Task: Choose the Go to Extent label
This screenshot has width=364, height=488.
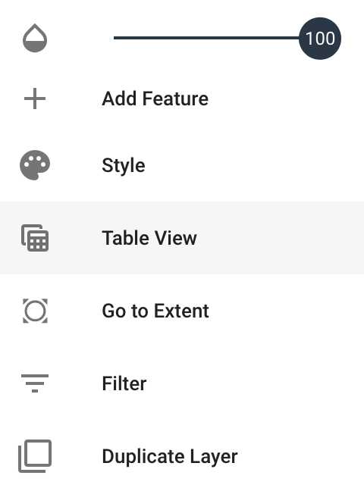Action: click(x=155, y=311)
